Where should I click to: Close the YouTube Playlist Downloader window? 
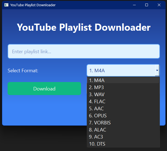point(159,5)
